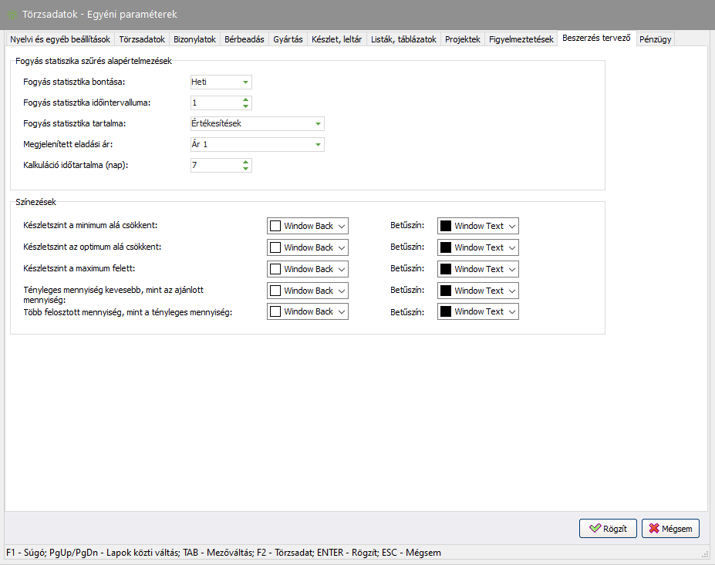Switch to the Pénzügy tab
715x565 pixels.
pyautogui.click(x=654, y=39)
